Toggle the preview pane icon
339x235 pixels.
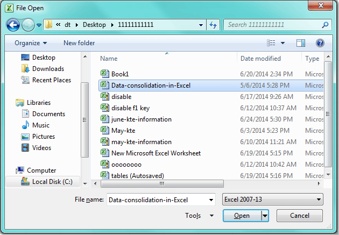[301, 43]
